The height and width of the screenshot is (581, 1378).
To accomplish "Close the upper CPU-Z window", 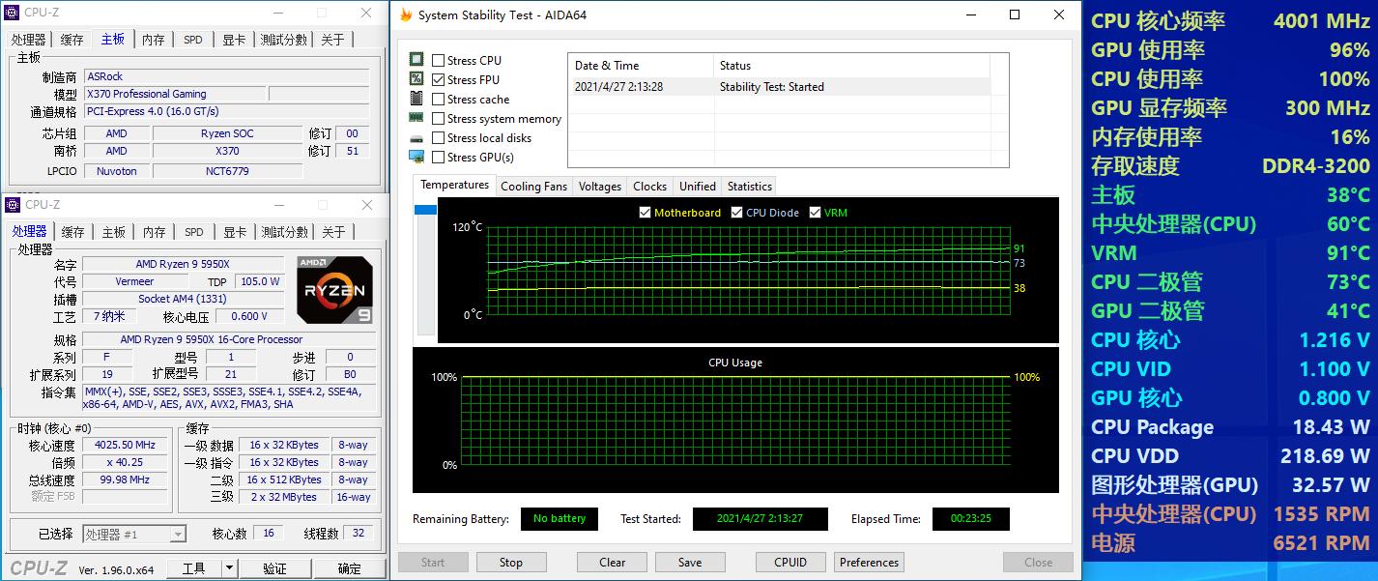I will [x=366, y=14].
